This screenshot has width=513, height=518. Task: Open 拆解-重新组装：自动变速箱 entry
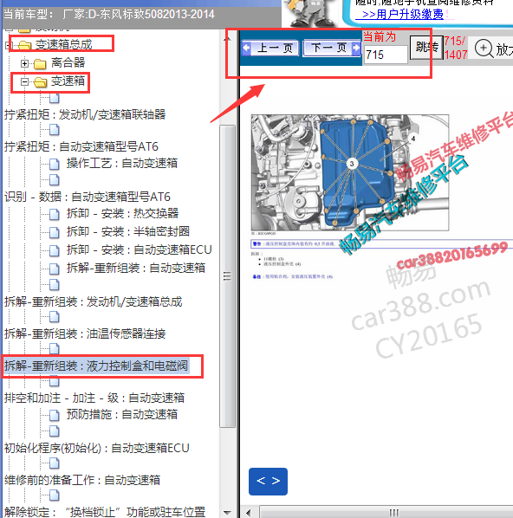(x=136, y=268)
